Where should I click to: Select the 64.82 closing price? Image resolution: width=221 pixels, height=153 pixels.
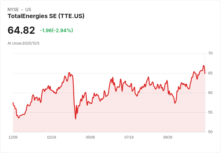click(x=21, y=30)
